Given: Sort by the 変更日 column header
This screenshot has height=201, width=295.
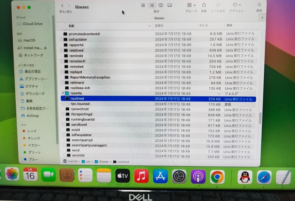Looking at the screenshot, I should (159, 26).
